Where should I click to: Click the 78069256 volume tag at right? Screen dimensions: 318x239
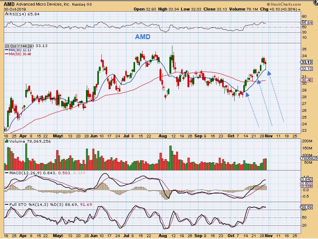pyautogui.click(x=309, y=158)
